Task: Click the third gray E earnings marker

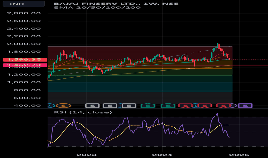Action: click(129, 106)
